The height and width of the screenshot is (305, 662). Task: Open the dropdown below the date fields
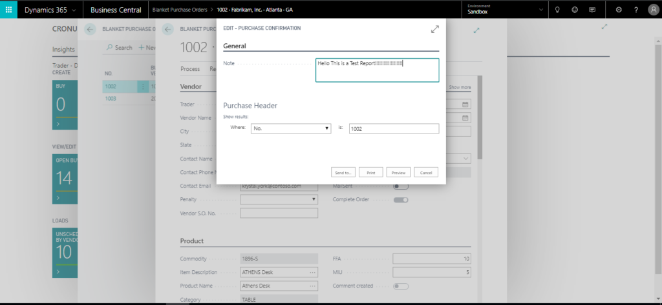pos(466,159)
